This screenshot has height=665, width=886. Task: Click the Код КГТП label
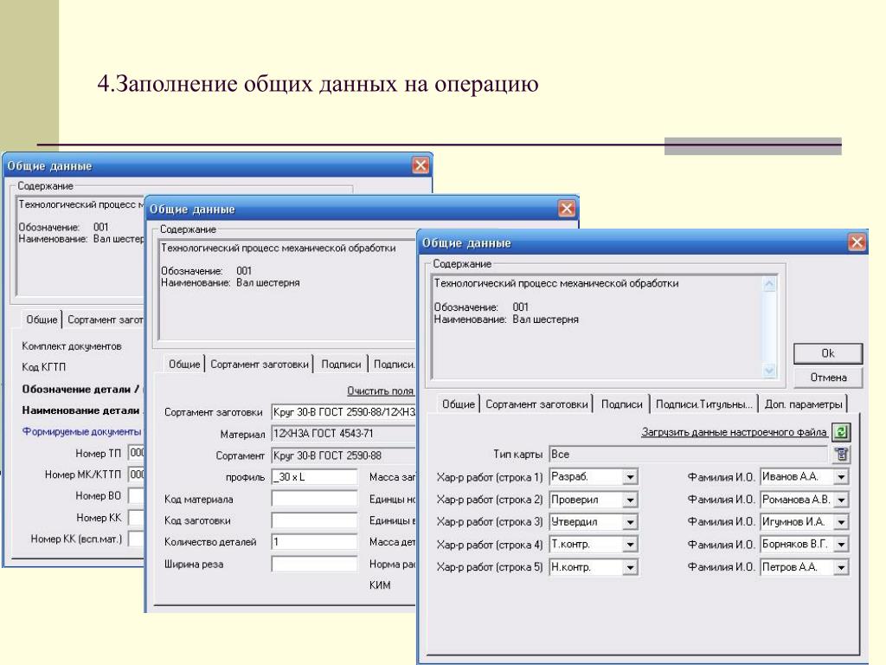tap(43, 367)
